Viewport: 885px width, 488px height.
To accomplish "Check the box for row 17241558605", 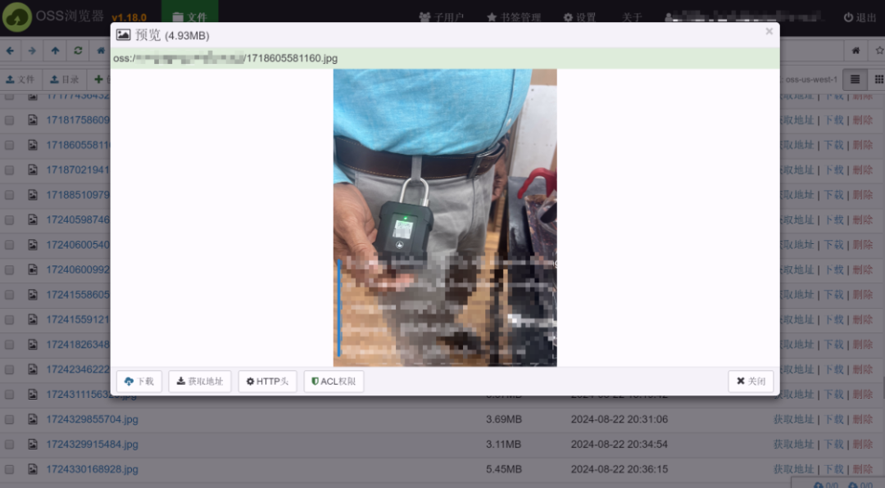I will tap(10, 295).
